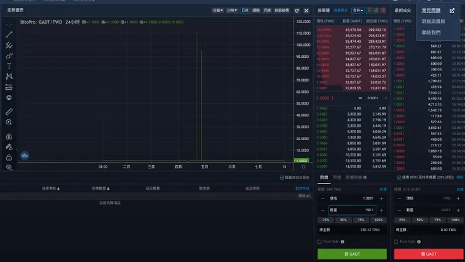The width and height of the screenshot is (465, 262).
Task: Click info icon beside sell-side Post Only
Action: [418, 242]
